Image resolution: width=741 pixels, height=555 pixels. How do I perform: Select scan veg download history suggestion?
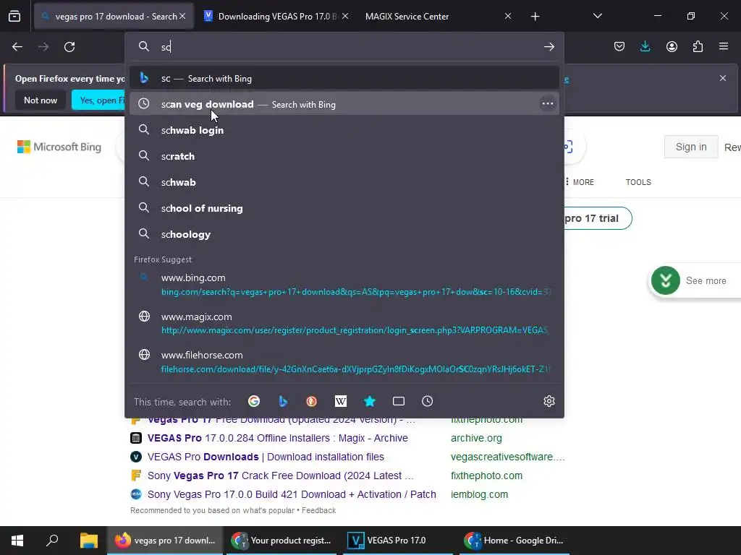pyautogui.click(x=344, y=104)
